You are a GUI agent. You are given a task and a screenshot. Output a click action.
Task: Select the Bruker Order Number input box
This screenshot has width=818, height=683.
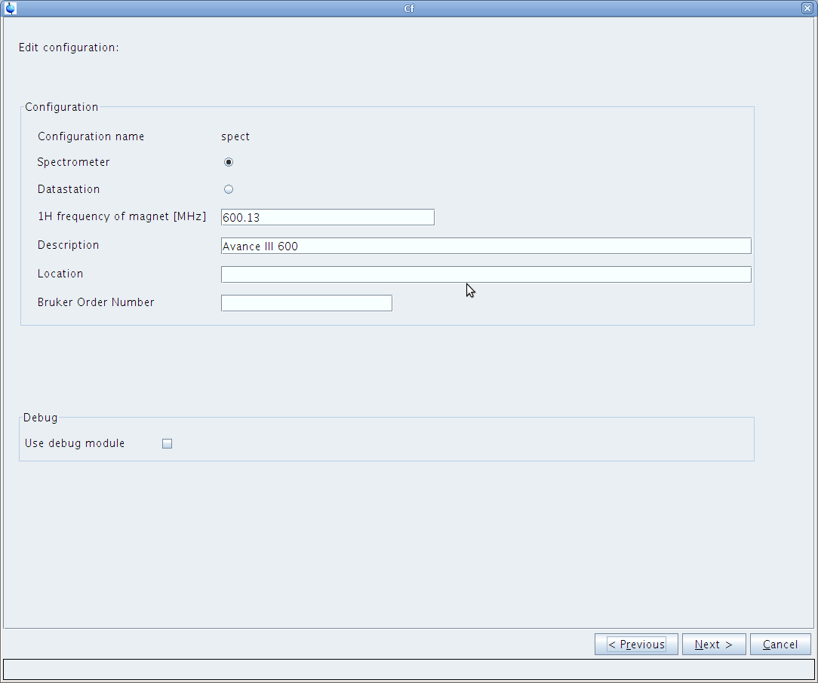[306, 303]
